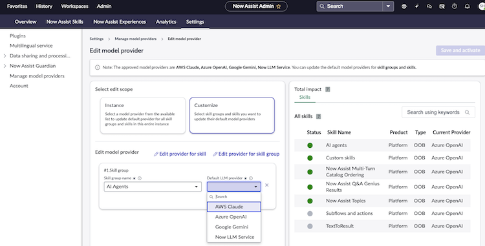485x246 pixels.
Task: Click Now Assist Multi-Turn Catalog Ordering skill name
Action: (x=350, y=172)
